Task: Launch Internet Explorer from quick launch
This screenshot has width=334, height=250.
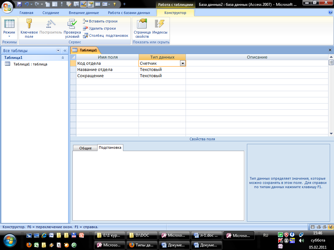Action: click(44, 235)
